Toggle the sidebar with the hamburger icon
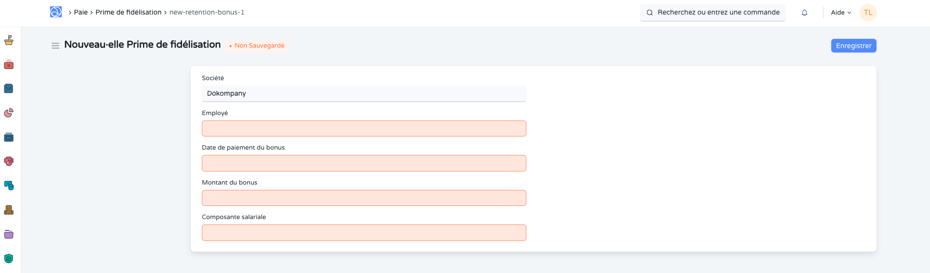 click(55, 46)
